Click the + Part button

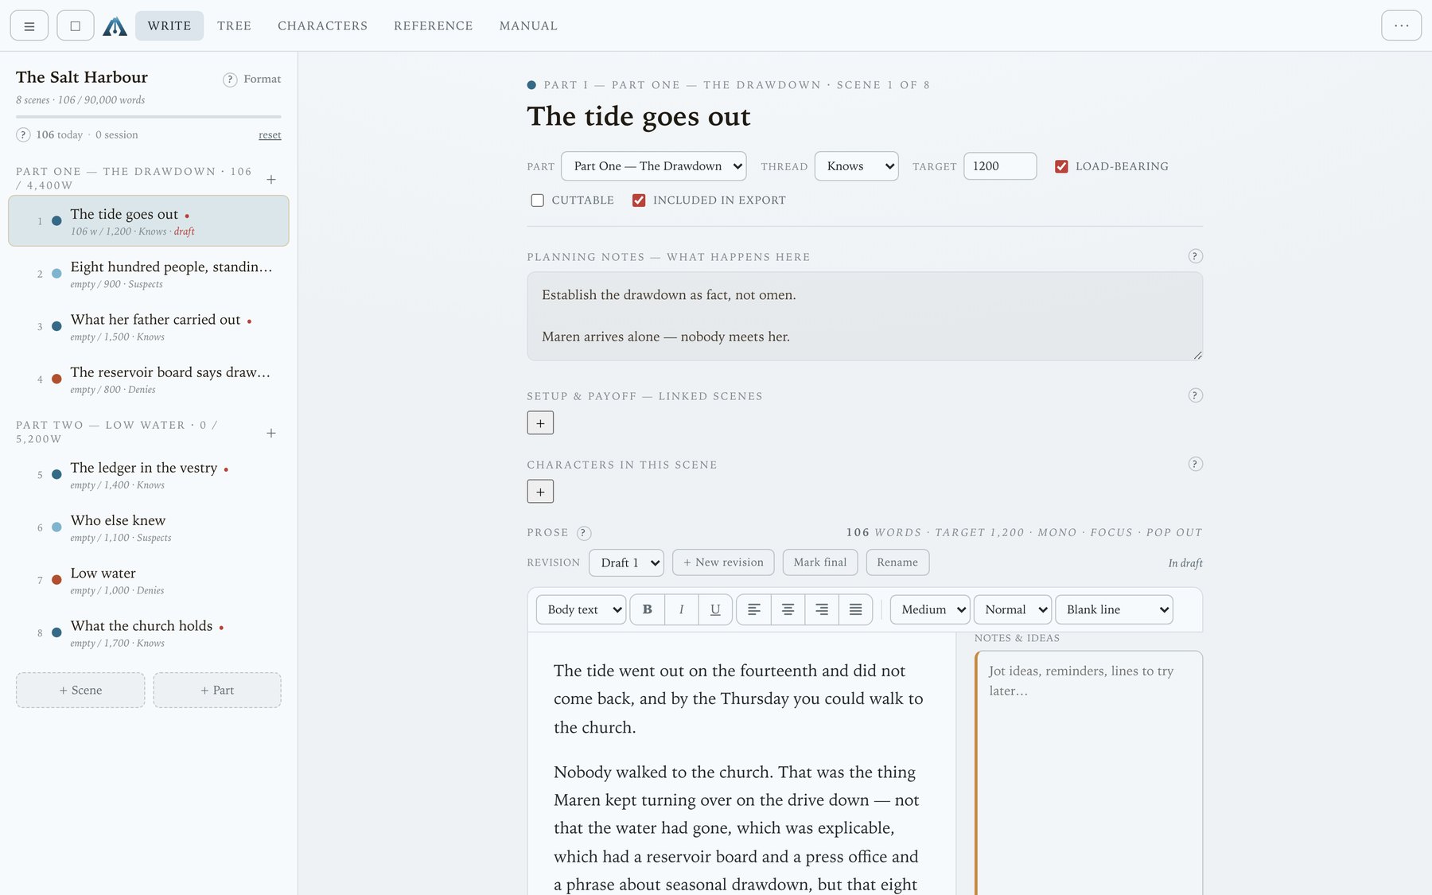click(217, 690)
